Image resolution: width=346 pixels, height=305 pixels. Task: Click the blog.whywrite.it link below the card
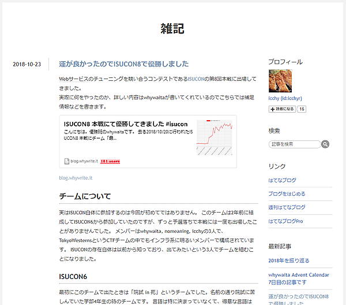tap(76, 178)
